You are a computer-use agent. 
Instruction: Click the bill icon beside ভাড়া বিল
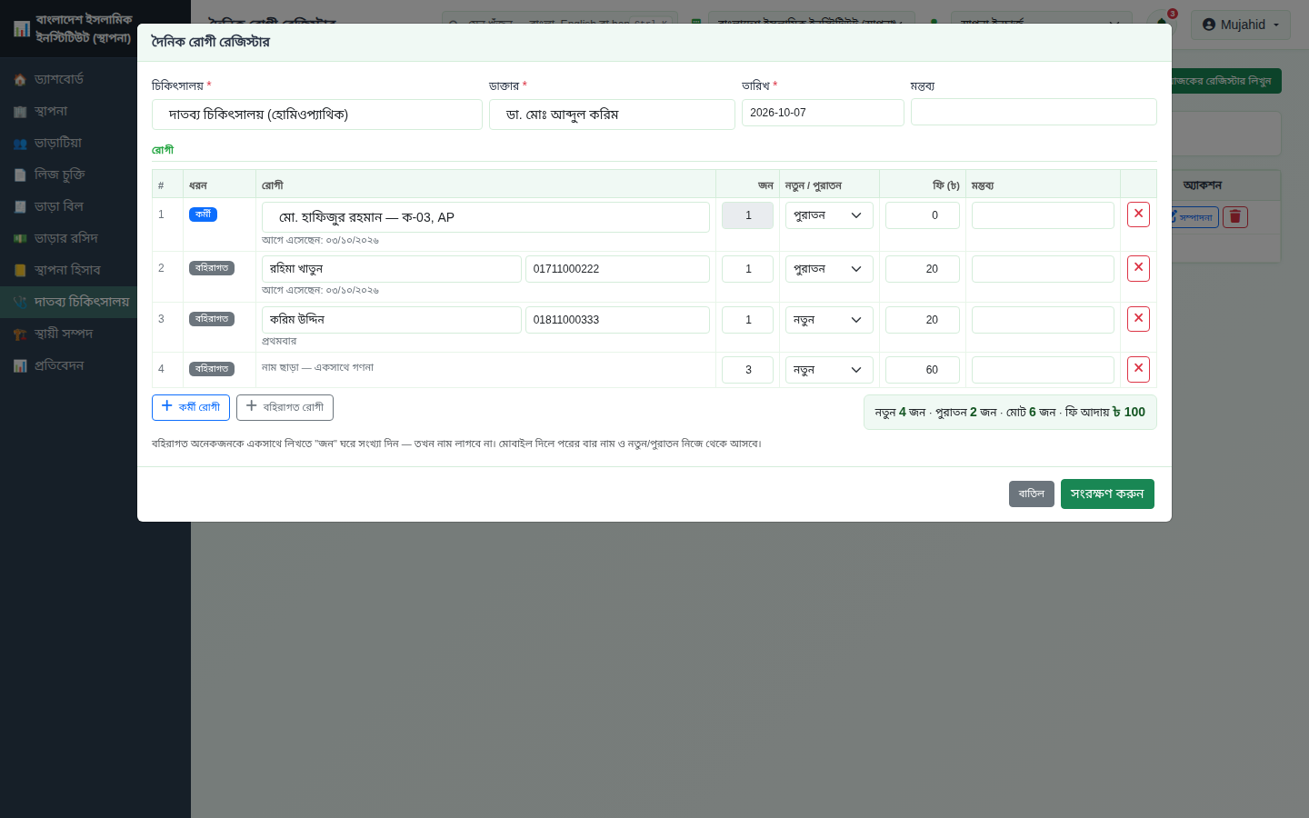click(20, 207)
